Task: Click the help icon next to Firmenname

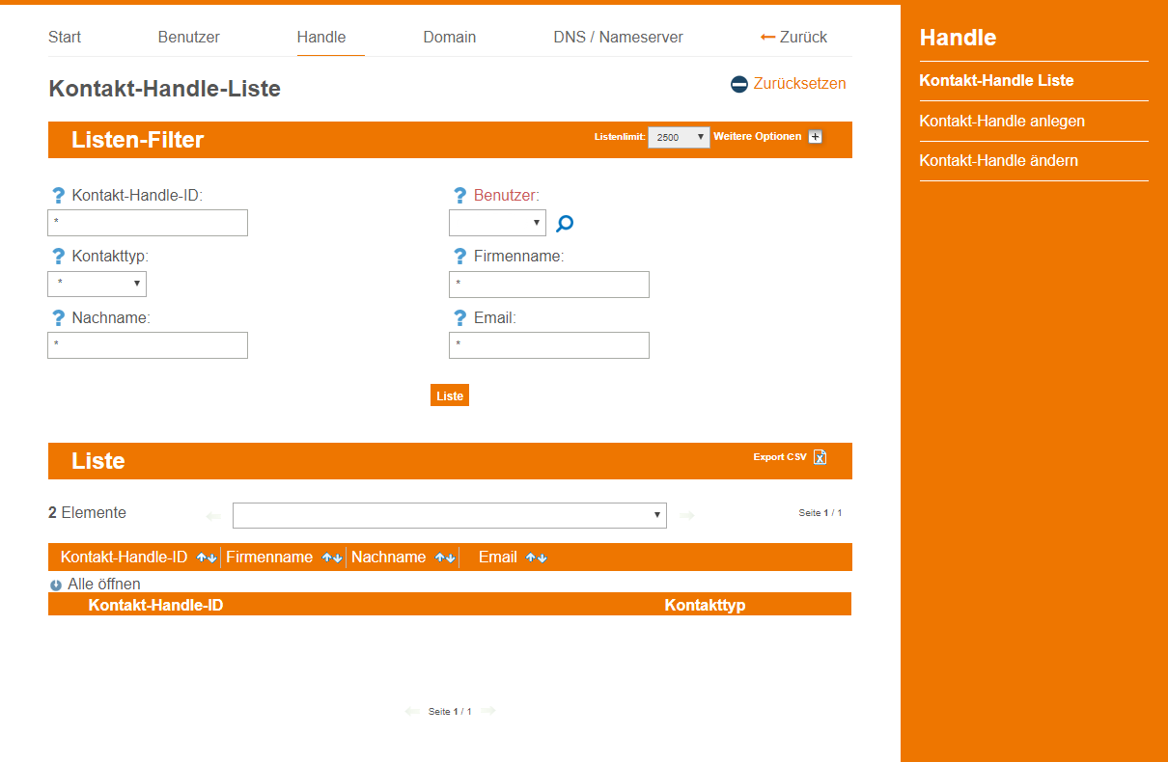Action: click(459, 257)
